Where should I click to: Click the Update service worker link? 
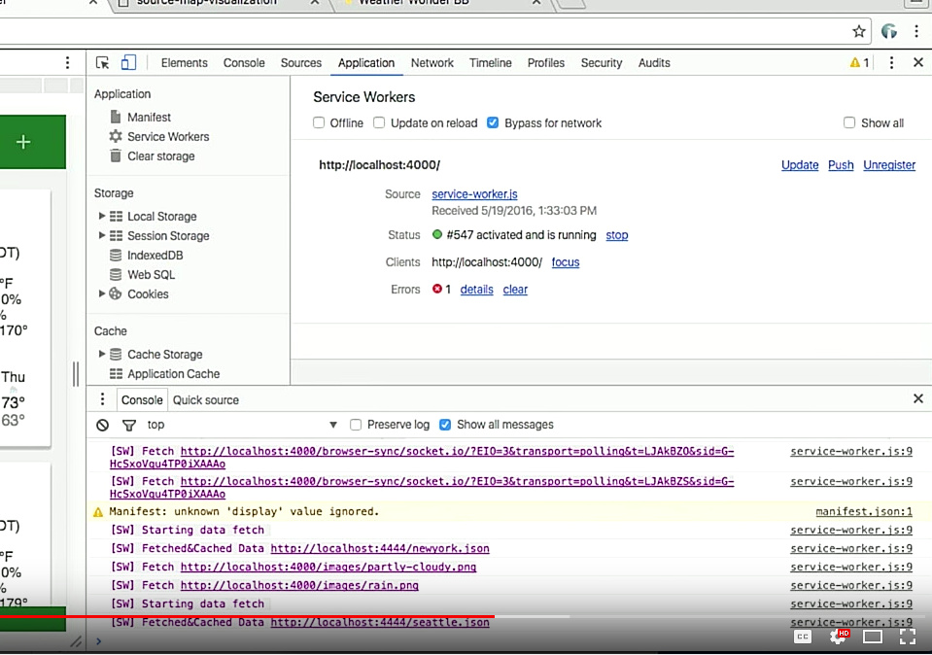point(800,164)
